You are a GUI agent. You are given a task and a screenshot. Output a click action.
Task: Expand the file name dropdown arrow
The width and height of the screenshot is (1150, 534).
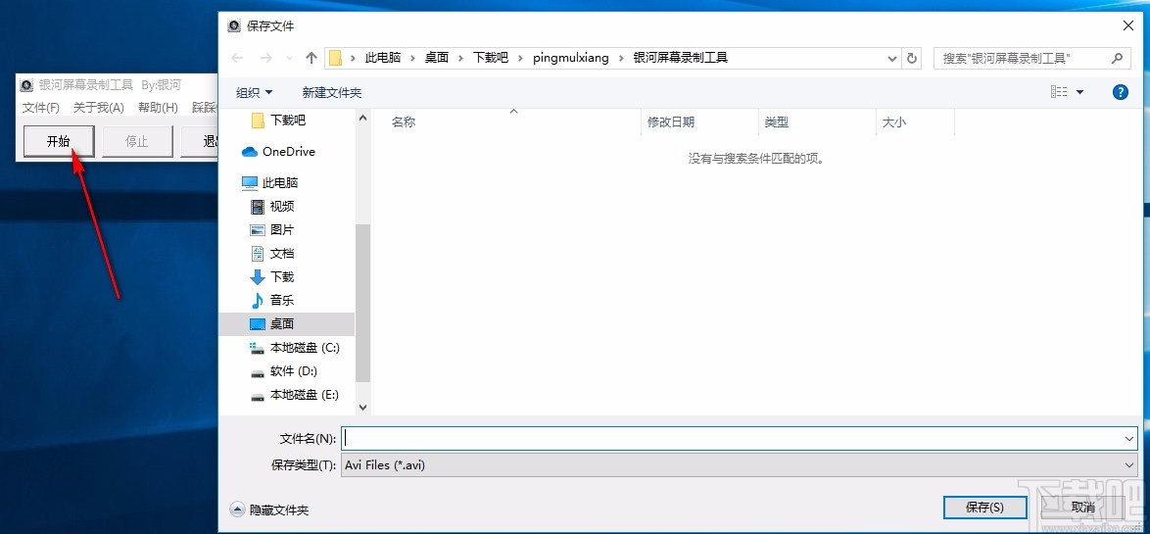tap(1129, 438)
